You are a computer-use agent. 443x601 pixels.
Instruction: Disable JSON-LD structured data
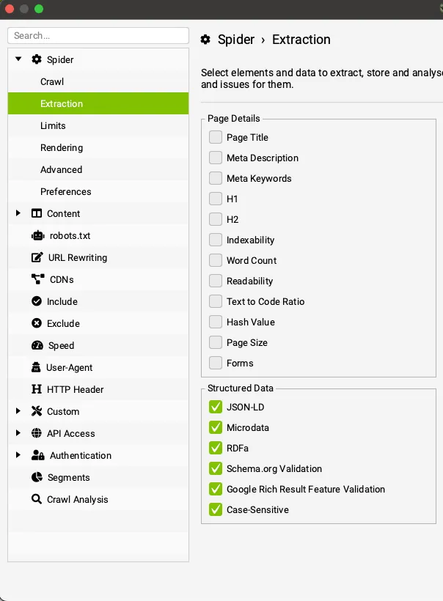coord(216,407)
